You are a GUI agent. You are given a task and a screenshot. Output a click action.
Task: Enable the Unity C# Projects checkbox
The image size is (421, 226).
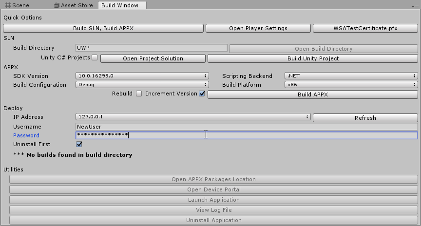(x=95, y=57)
